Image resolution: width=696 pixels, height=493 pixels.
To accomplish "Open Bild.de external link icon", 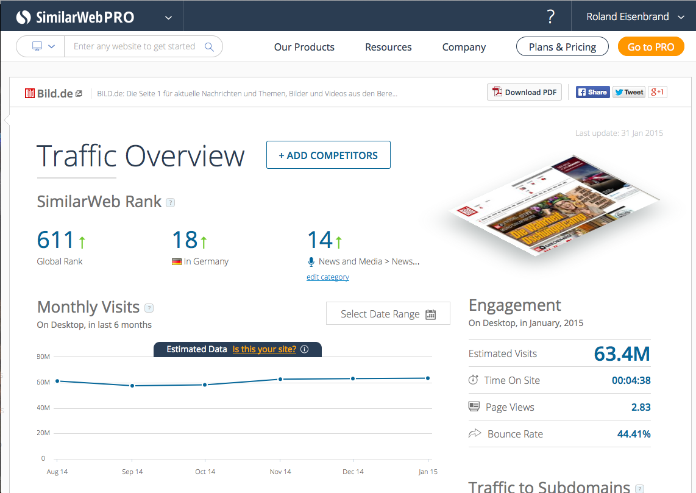I will pyautogui.click(x=79, y=94).
